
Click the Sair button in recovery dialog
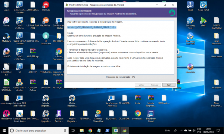[169, 85]
